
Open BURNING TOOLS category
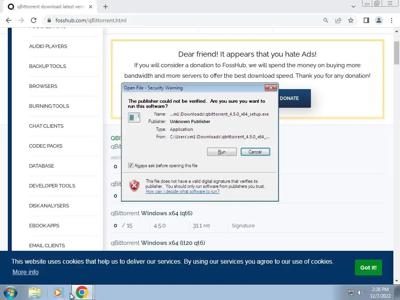[49, 106]
